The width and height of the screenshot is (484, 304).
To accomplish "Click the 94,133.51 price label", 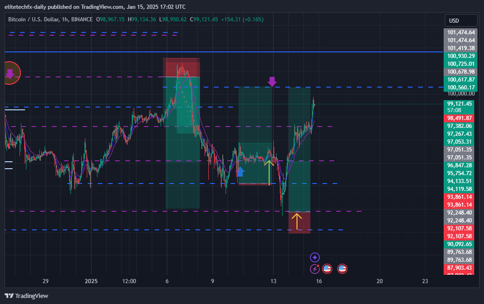I will pyautogui.click(x=459, y=181).
